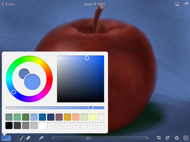Click the large current color circle in wheel
This screenshot has height=142, width=190.
click(32, 82)
